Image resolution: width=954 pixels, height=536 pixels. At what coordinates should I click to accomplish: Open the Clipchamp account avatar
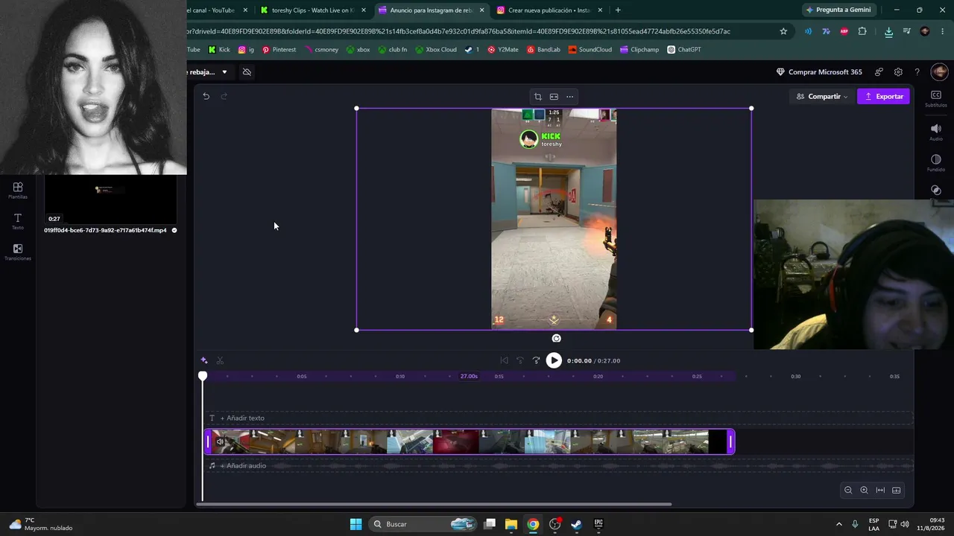pos(939,72)
